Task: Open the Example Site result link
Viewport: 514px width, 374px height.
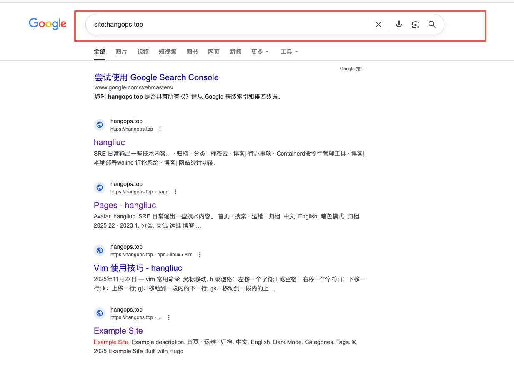Action: (x=118, y=331)
